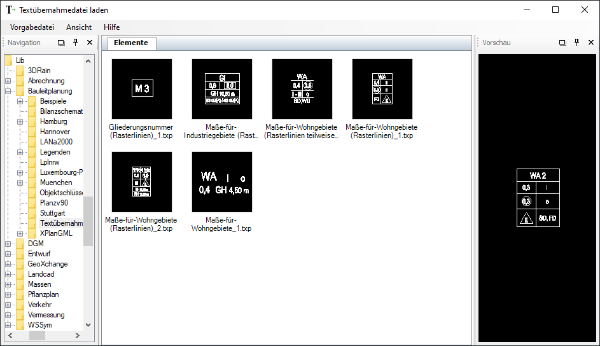This screenshot has height=346, width=600.
Task: Expand the Abrechnung tree node
Action: coord(8,81)
